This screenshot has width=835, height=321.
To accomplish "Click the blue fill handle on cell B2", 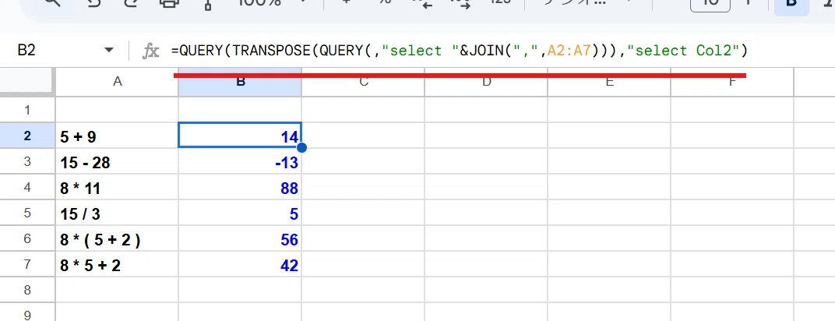I will point(301,147).
